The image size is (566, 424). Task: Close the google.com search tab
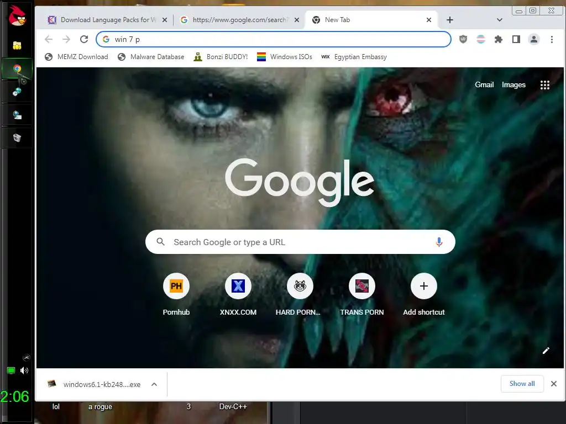297,20
